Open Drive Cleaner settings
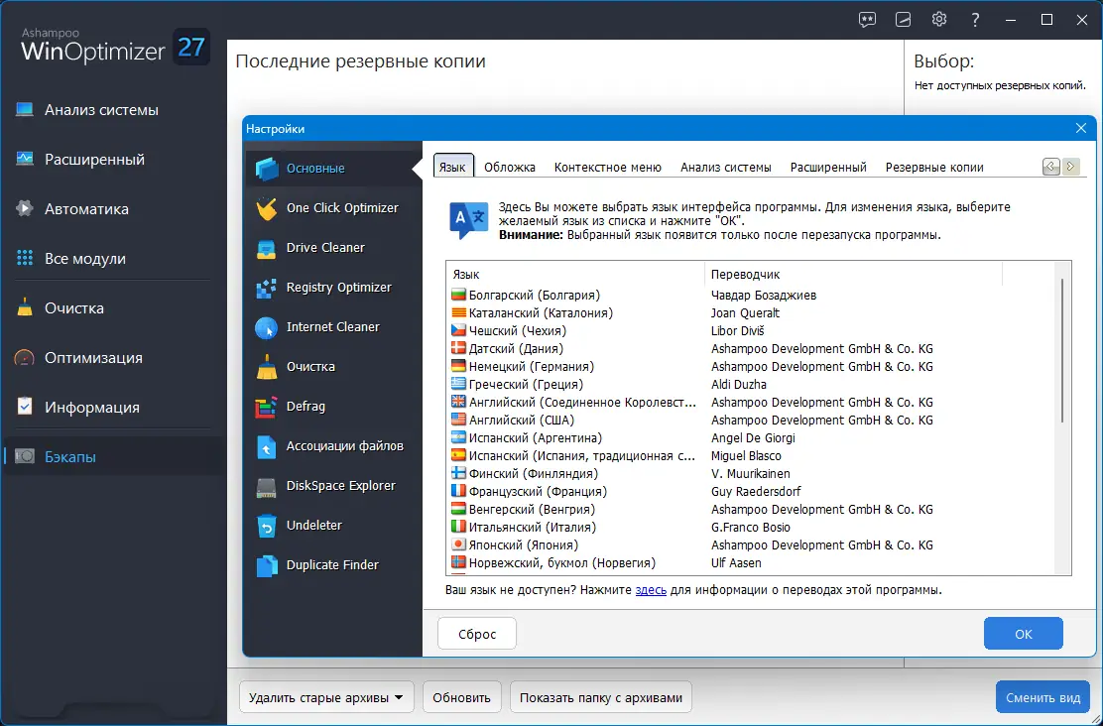The width and height of the screenshot is (1103, 726). 332,248
